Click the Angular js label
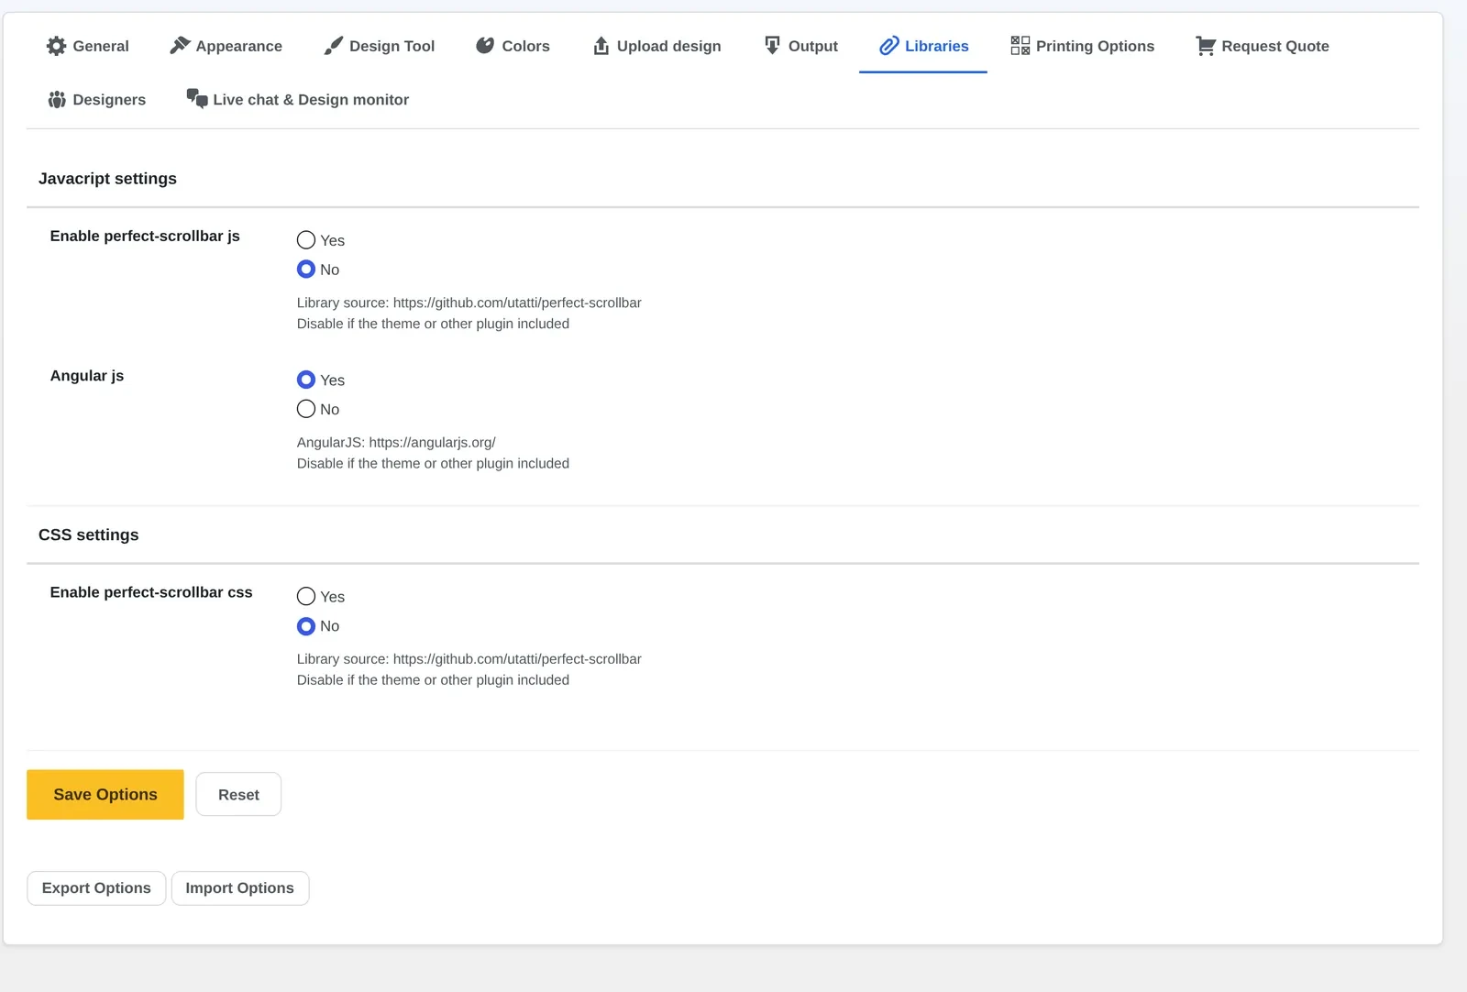Viewport: 1467px width, 992px height. (x=87, y=376)
